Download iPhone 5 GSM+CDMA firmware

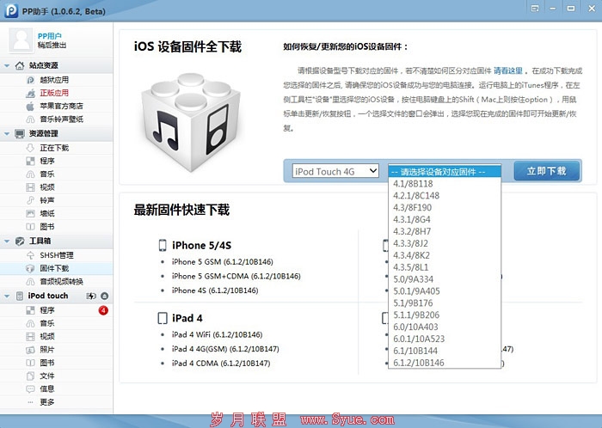[x=236, y=276]
